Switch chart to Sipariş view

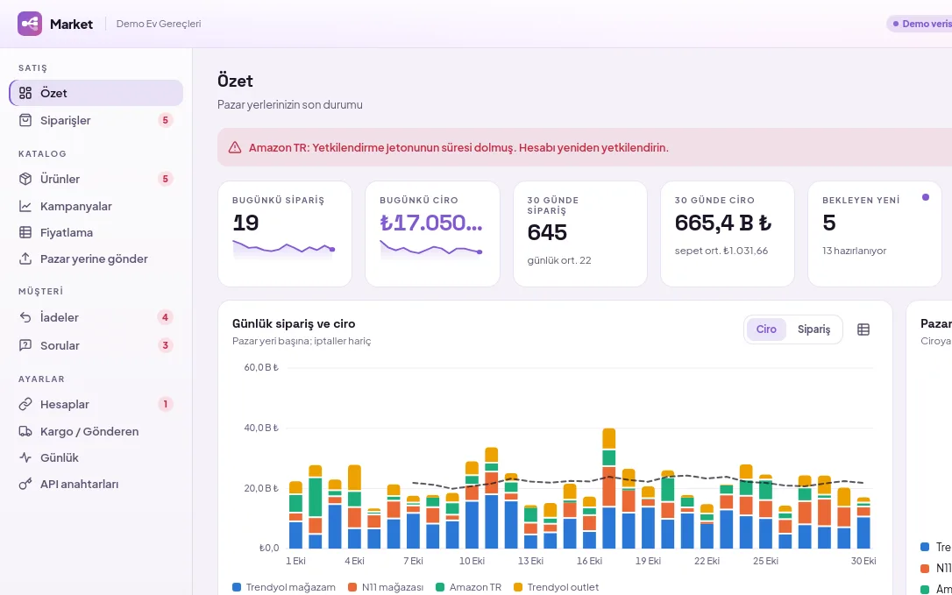tap(813, 329)
